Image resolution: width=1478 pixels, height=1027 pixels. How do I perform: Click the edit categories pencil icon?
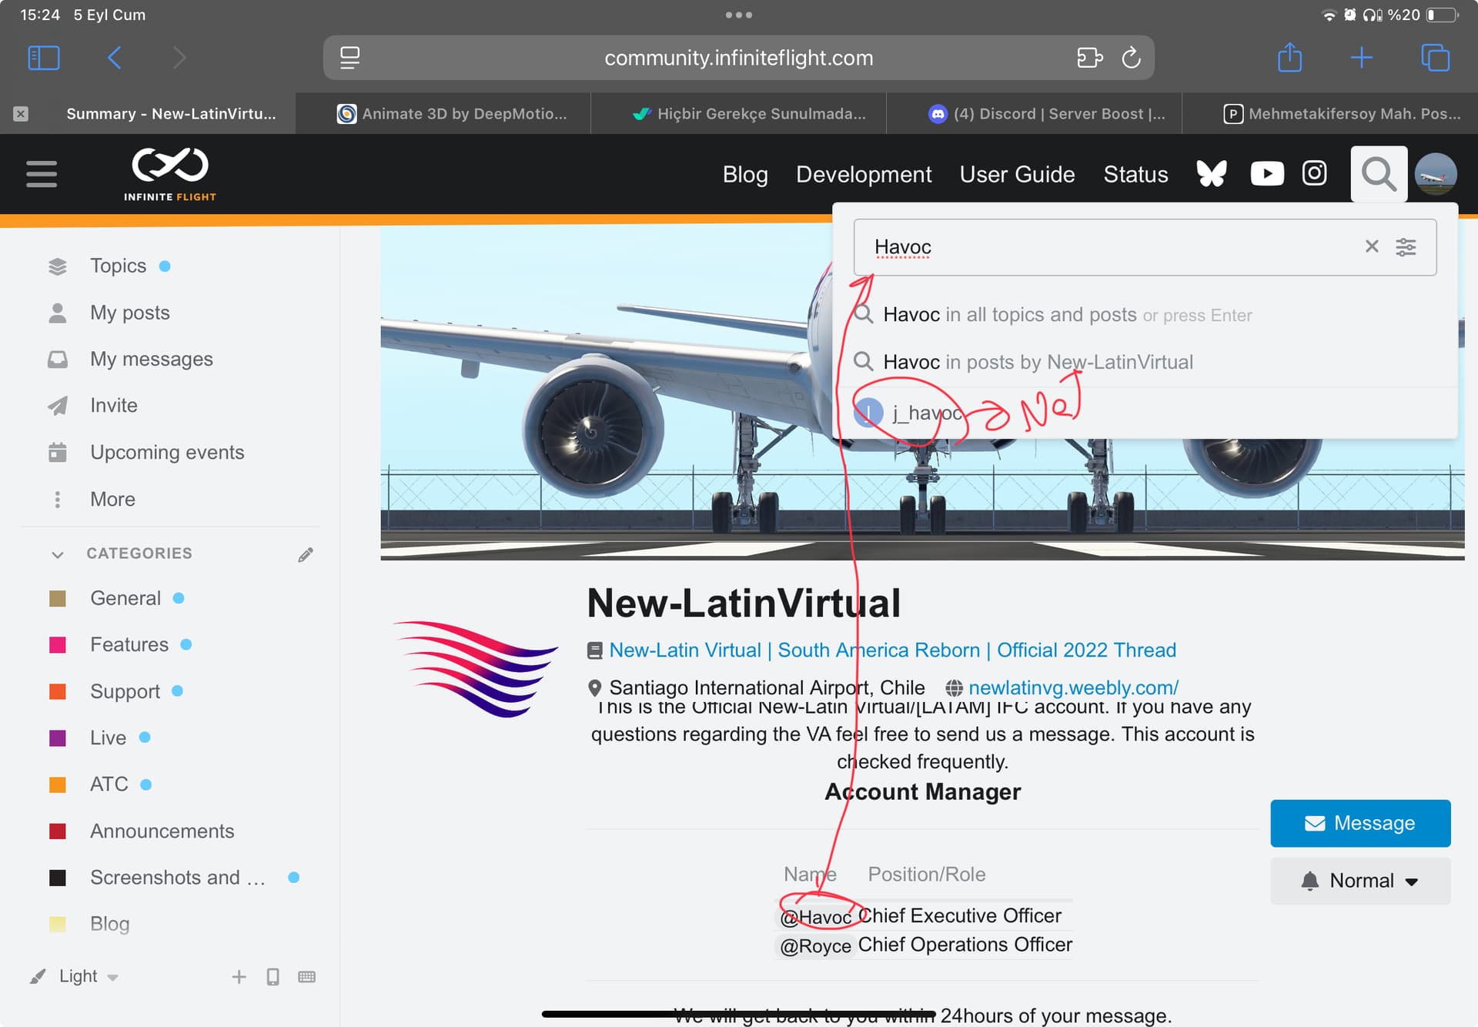tap(306, 554)
